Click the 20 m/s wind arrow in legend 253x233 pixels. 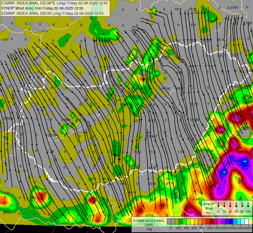230,205
